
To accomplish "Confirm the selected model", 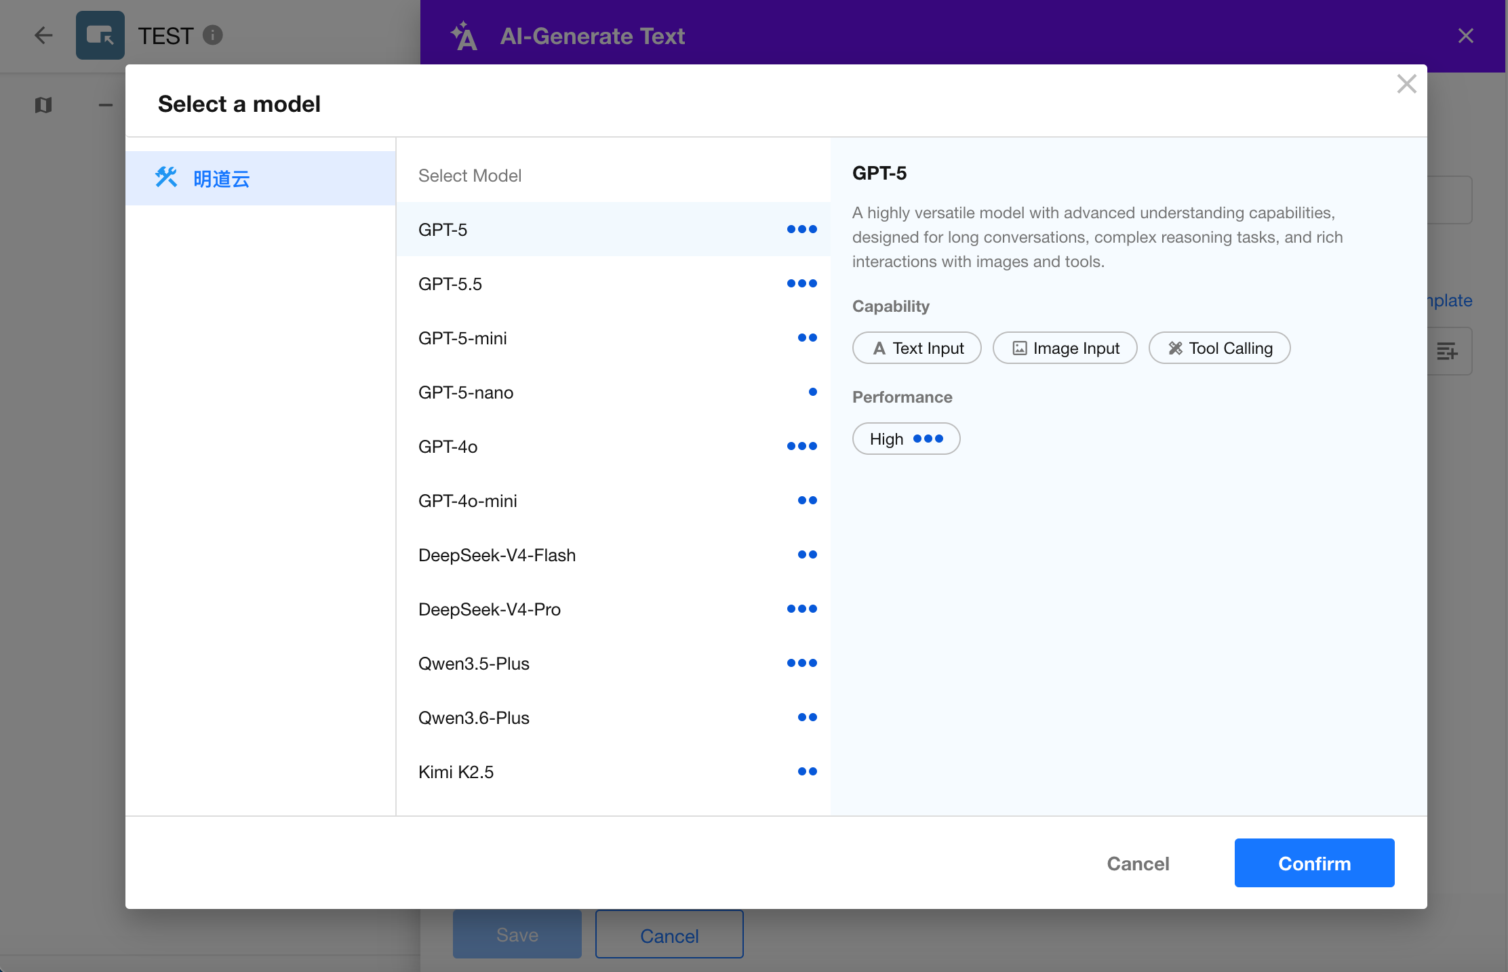I will (1314, 864).
